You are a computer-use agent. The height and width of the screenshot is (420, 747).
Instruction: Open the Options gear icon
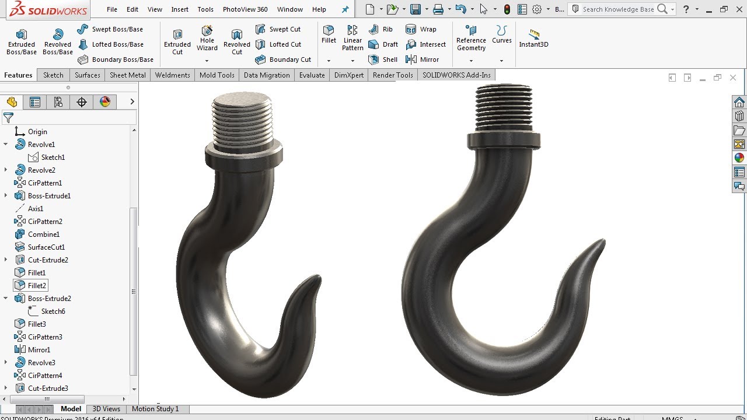coord(537,9)
